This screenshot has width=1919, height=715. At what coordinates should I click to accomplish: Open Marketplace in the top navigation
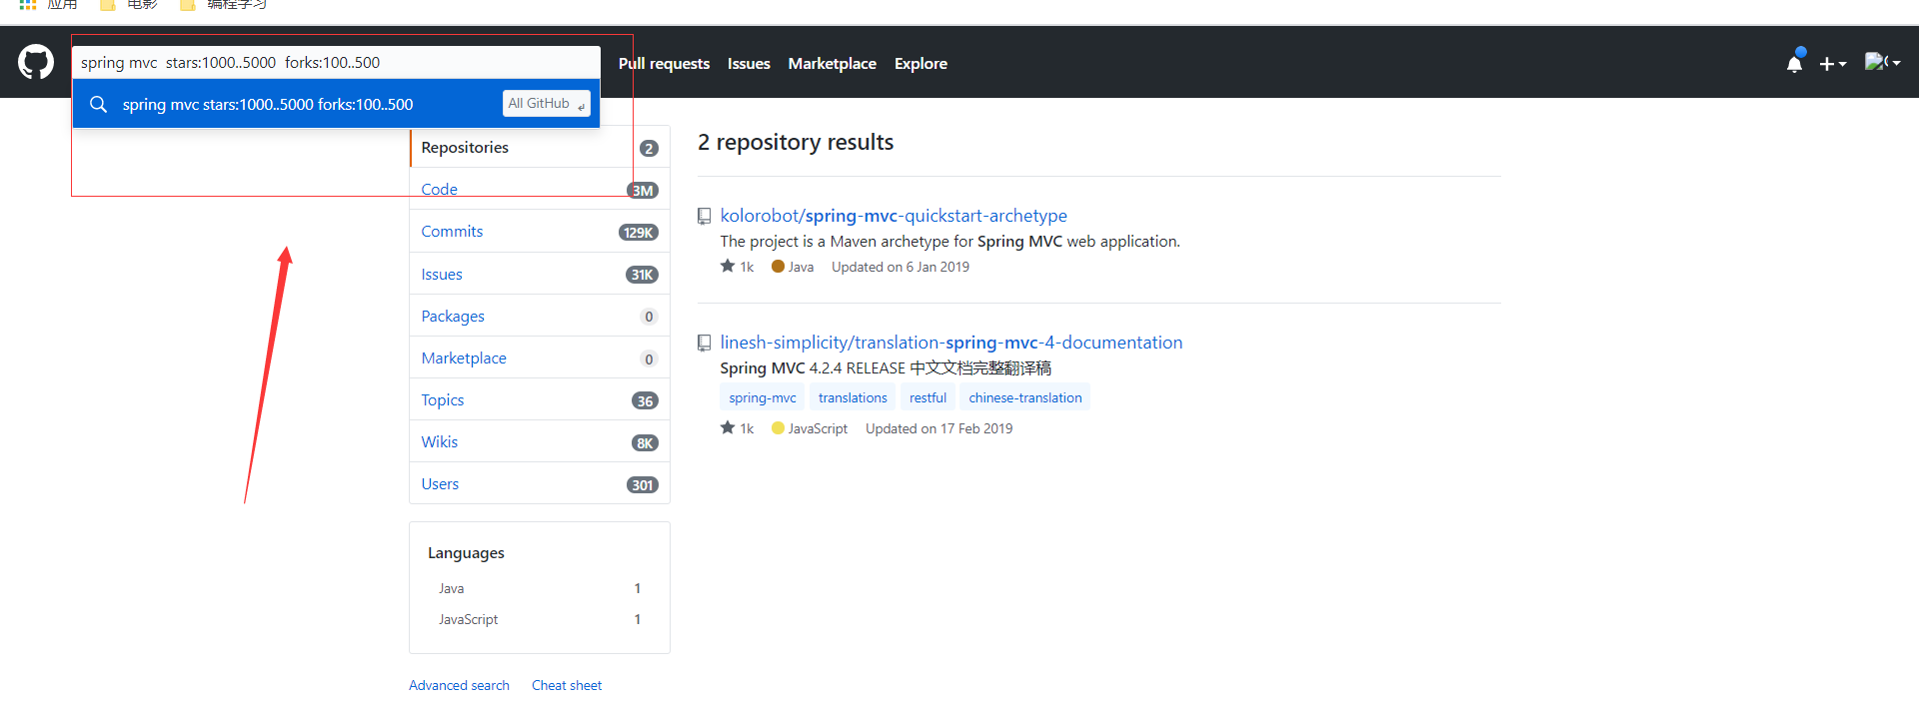[832, 63]
